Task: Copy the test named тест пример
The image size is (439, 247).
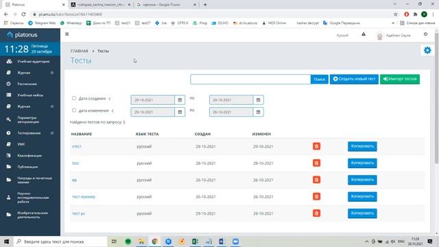Action: point(362,197)
